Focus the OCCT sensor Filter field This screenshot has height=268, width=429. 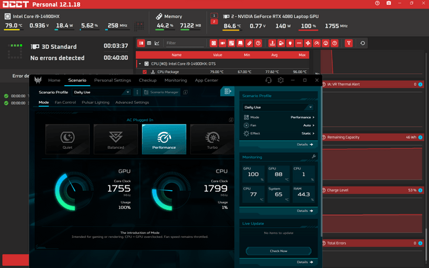coord(184,43)
